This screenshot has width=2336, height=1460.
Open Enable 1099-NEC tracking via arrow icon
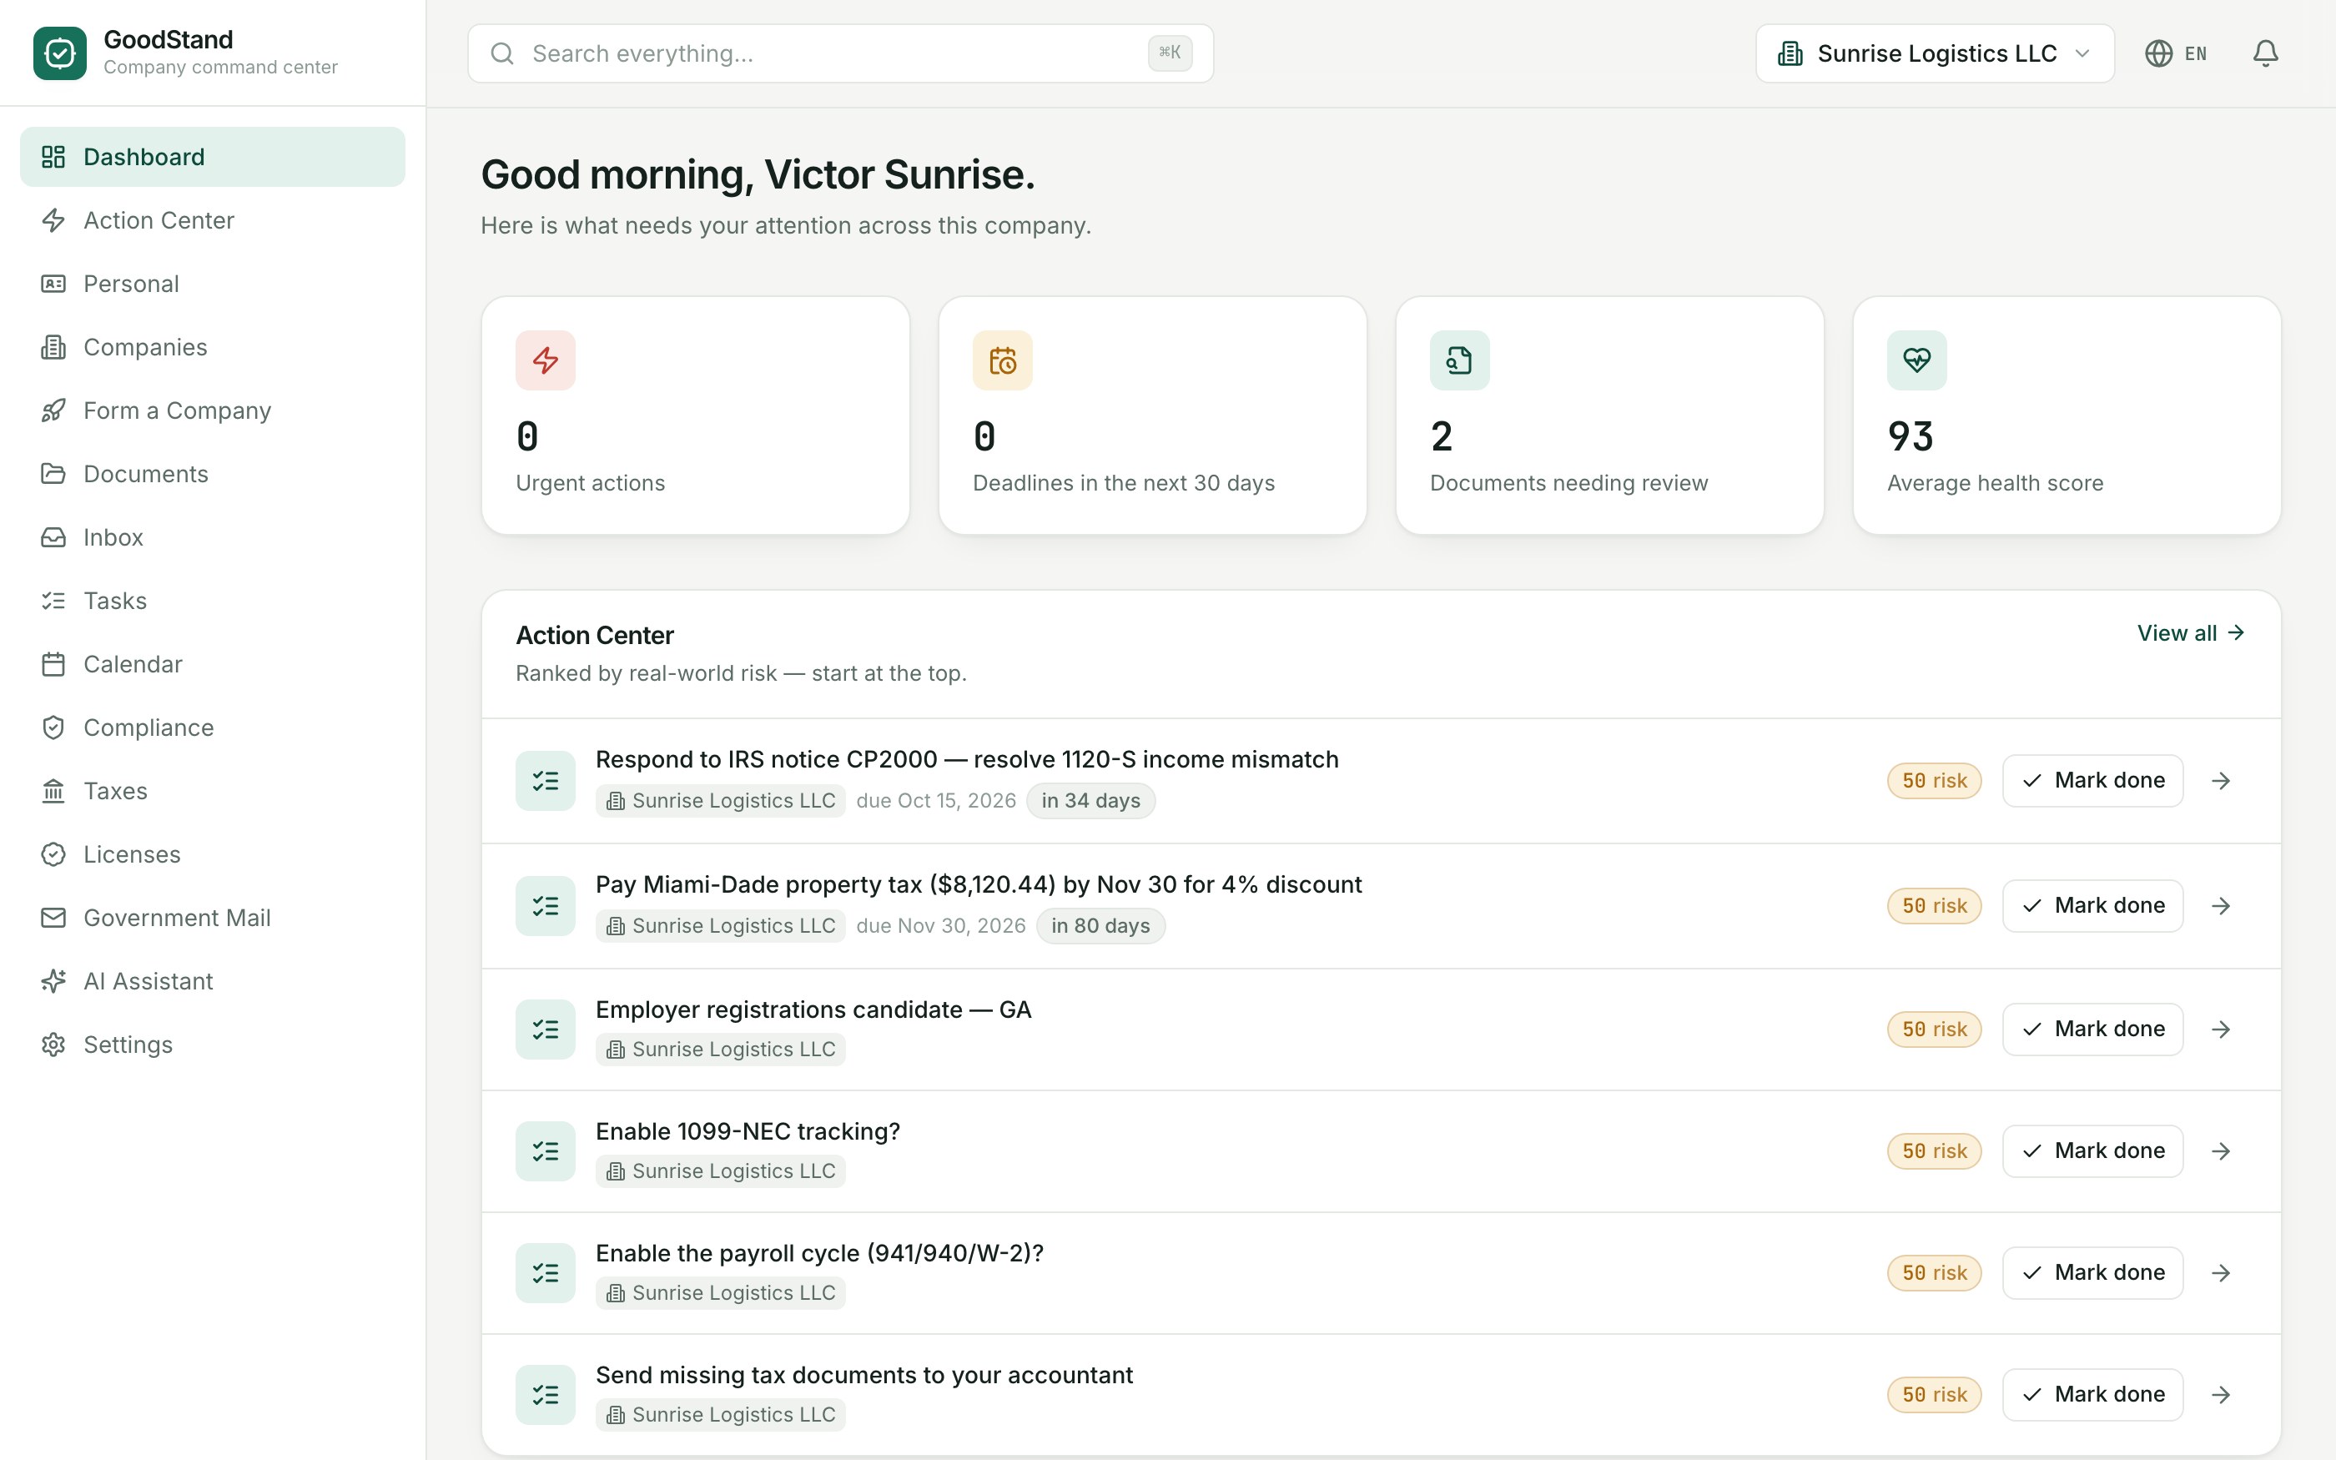click(2221, 1151)
